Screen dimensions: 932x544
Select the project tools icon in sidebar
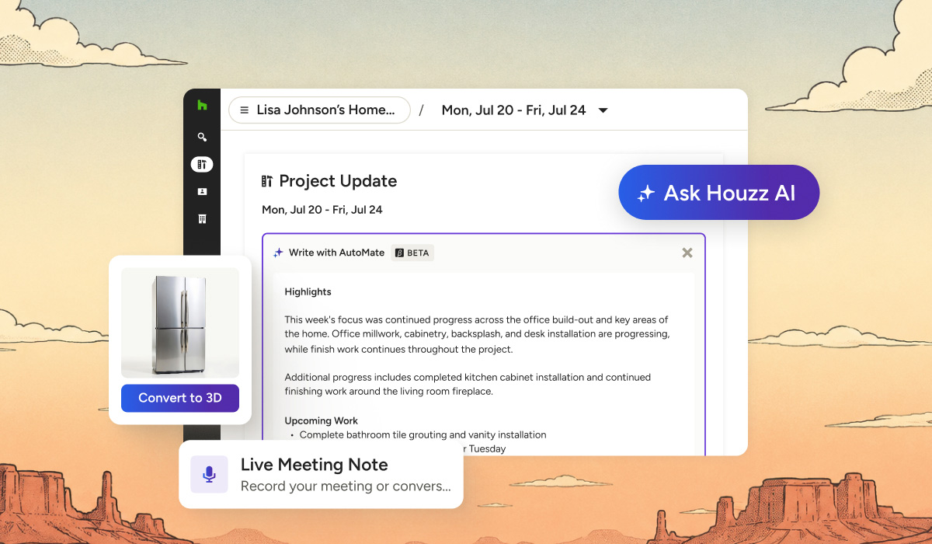coord(202,164)
